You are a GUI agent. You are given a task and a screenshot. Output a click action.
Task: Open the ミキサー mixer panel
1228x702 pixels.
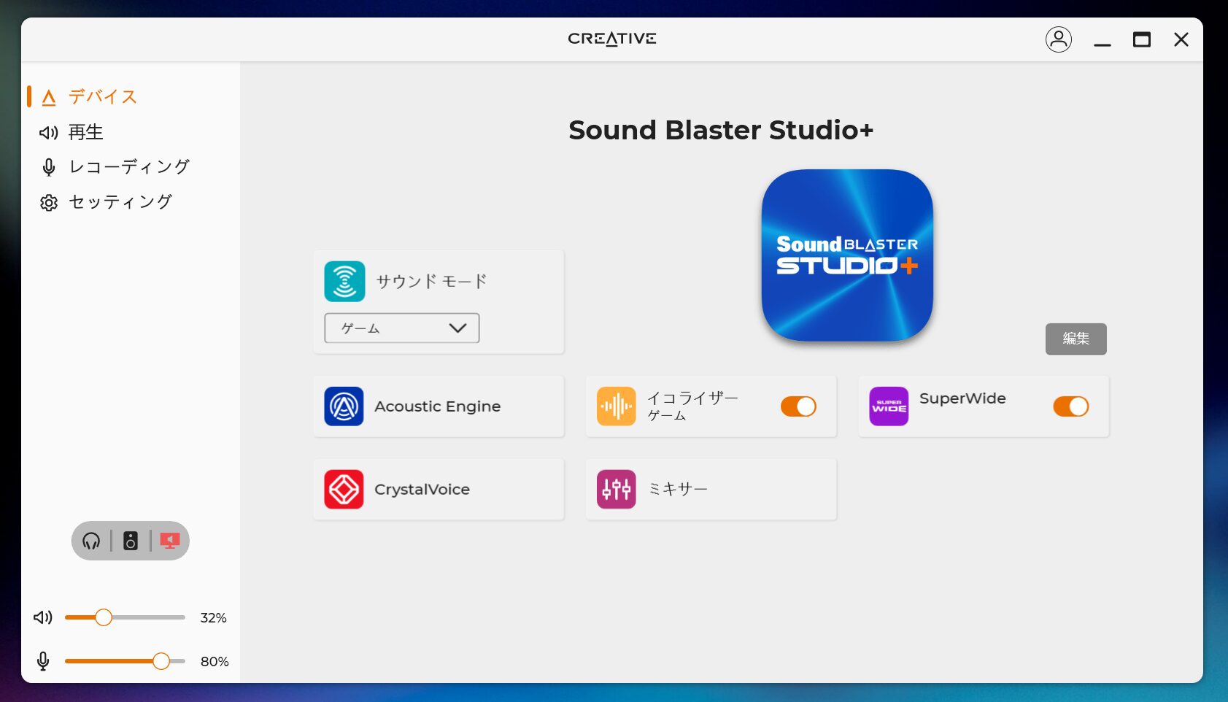710,490
